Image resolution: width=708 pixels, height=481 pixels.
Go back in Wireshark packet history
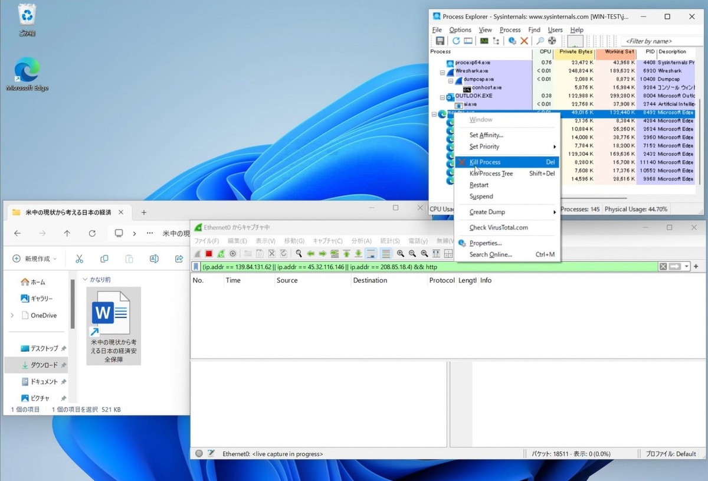coord(310,253)
